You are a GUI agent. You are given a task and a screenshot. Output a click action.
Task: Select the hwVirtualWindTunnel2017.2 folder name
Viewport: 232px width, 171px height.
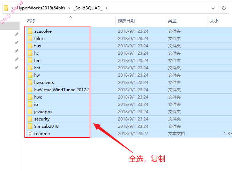[62, 90]
